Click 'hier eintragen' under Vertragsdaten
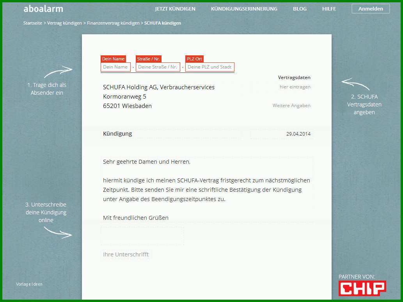Viewport: 403px width, 302px height. click(x=295, y=87)
